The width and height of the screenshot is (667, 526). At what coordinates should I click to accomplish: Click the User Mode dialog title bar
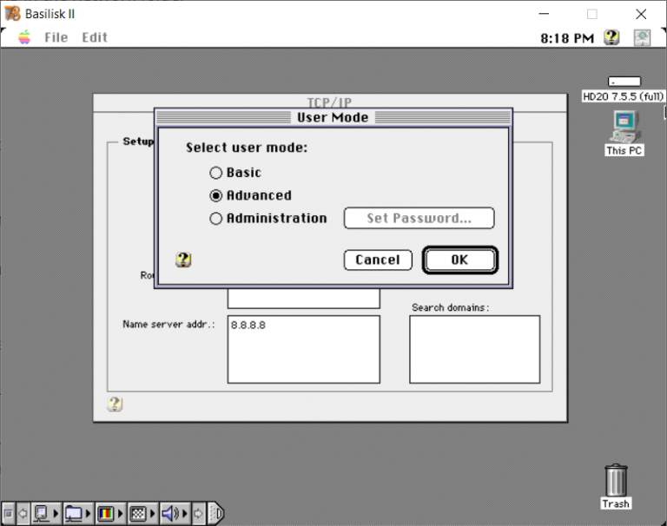[333, 117]
